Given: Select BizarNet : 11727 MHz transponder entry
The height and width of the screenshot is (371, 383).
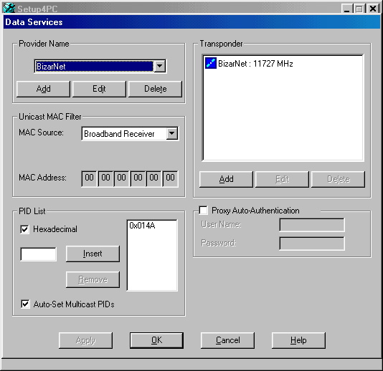Looking at the screenshot, I should [255, 64].
